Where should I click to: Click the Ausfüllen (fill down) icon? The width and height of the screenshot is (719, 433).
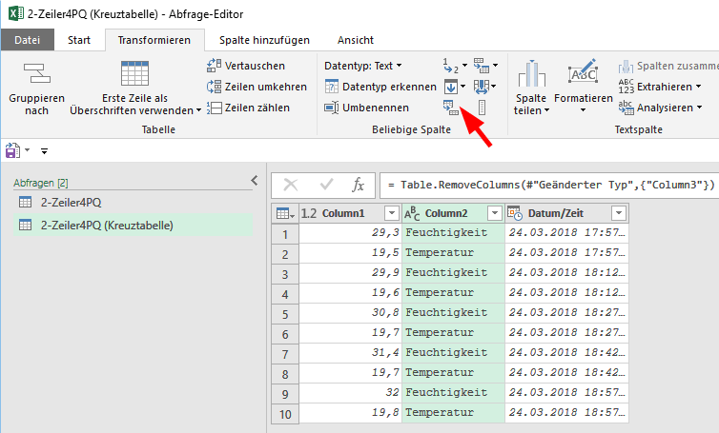point(451,87)
